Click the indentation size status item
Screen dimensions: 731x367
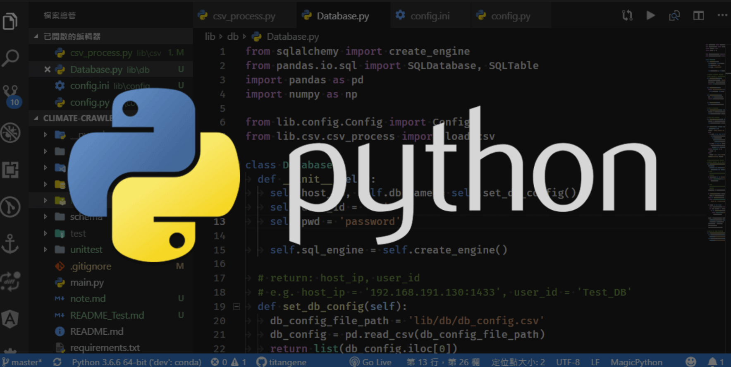click(518, 362)
